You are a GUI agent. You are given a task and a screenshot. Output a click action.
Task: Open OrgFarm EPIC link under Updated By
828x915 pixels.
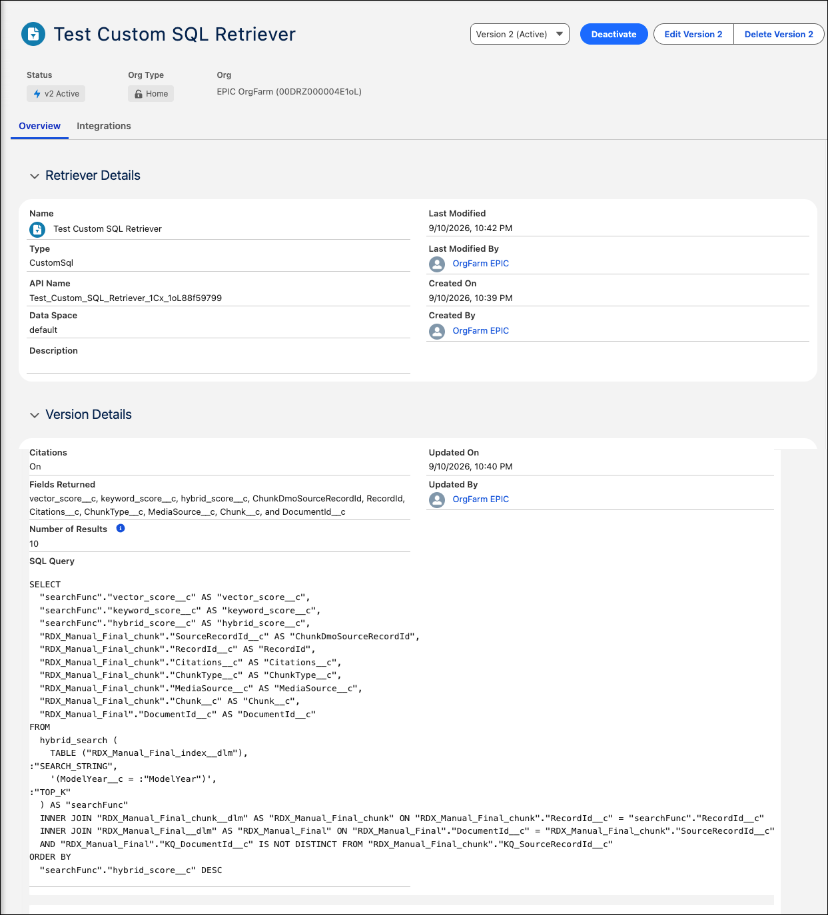tap(481, 499)
